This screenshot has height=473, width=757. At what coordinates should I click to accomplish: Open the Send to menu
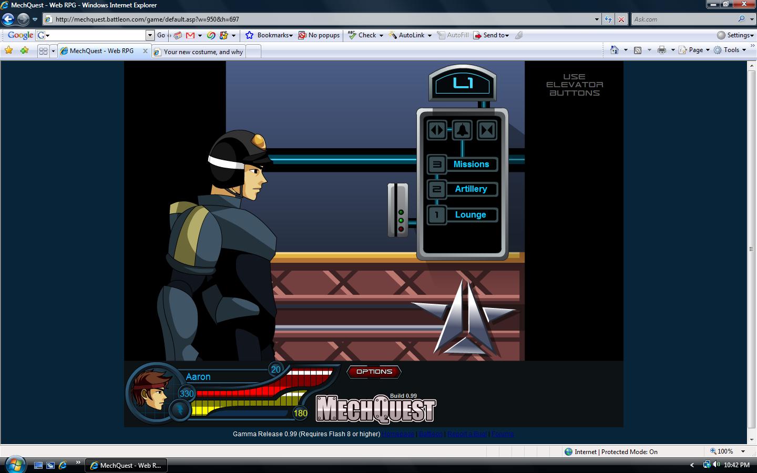tap(491, 35)
